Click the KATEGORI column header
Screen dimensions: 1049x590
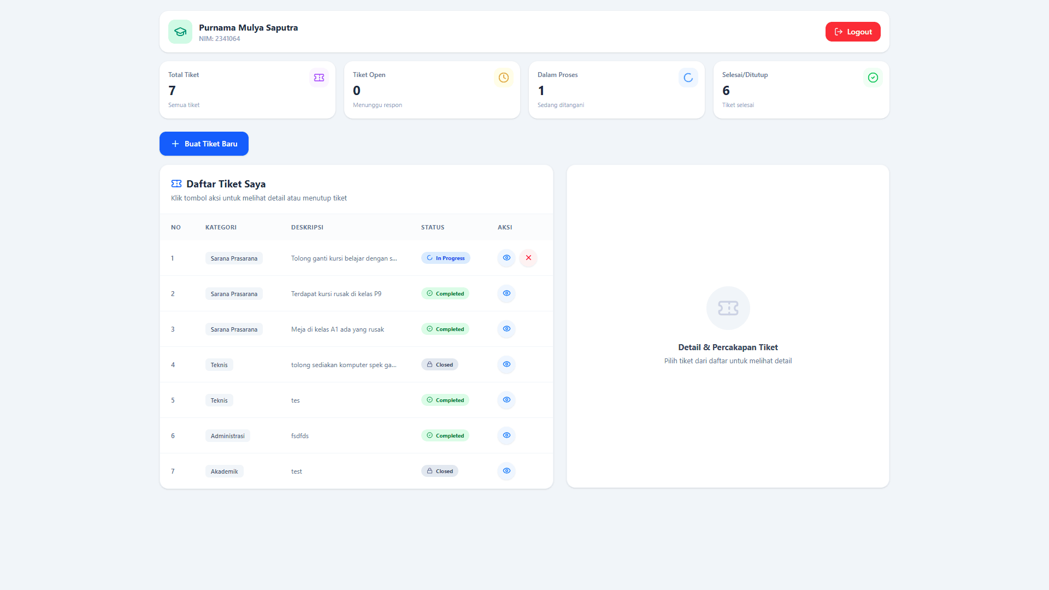point(221,227)
